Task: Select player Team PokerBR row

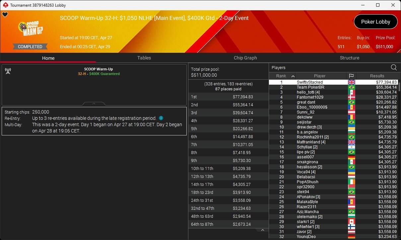Action: [x=333, y=87]
